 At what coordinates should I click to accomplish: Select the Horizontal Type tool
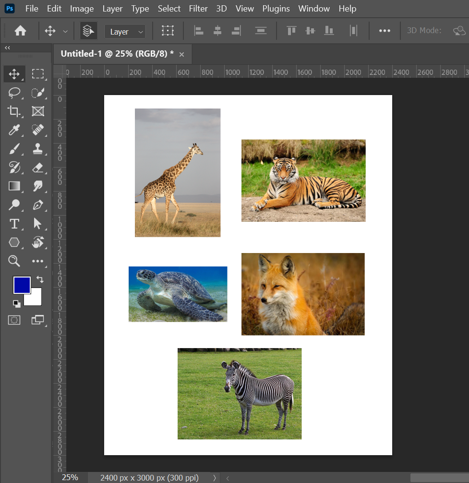click(x=14, y=224)
